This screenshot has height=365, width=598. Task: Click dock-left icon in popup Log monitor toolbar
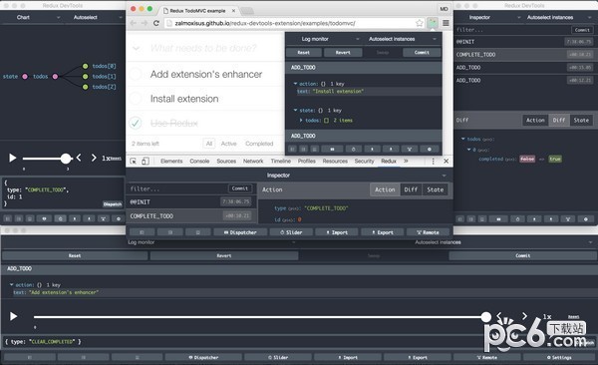292,149
